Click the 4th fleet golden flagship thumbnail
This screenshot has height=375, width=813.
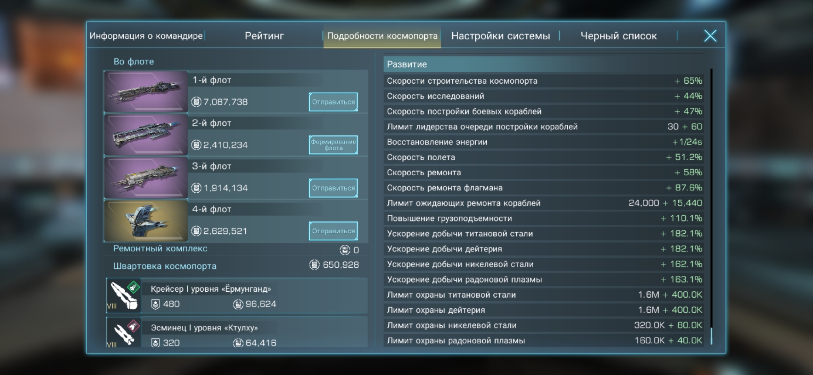click(146, 221)
